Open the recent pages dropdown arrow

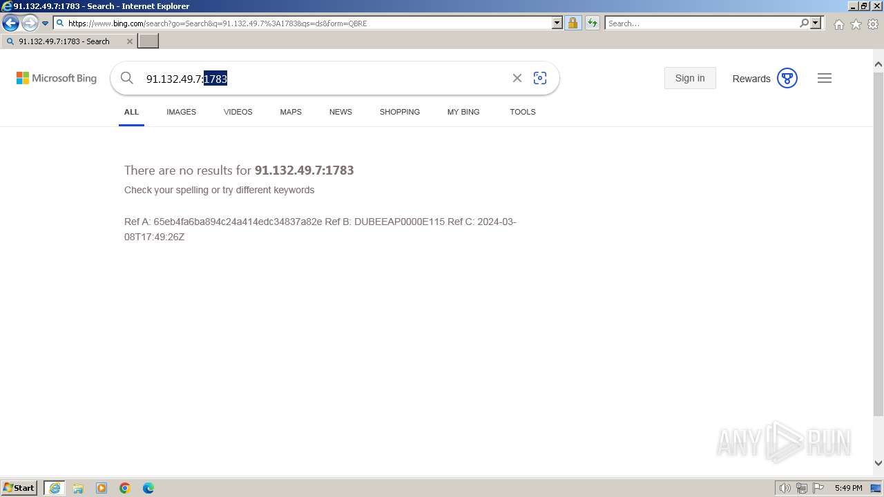45,23
